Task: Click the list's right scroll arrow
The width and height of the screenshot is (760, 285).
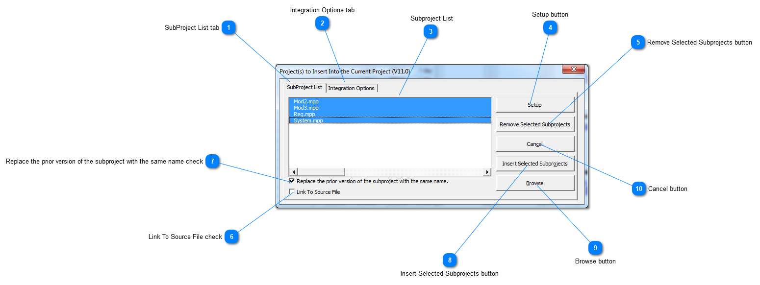Action: (x=487, y=172)
